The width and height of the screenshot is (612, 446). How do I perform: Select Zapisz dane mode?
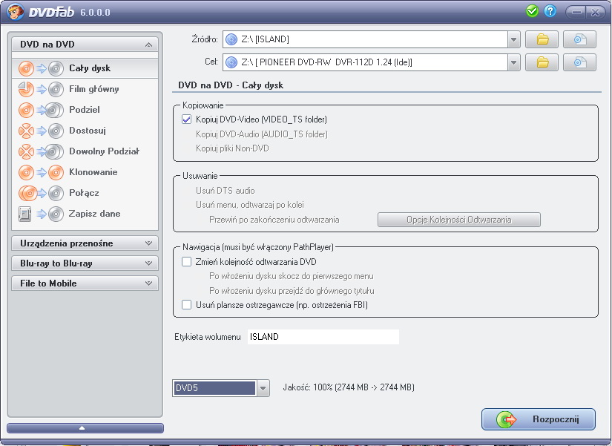[x=85, y=214]
